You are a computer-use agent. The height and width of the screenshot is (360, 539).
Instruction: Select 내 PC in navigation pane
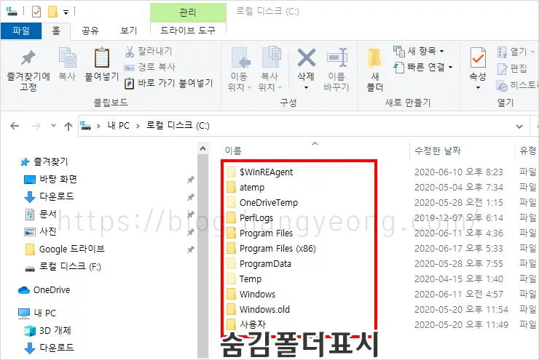(x=37, y=313)
